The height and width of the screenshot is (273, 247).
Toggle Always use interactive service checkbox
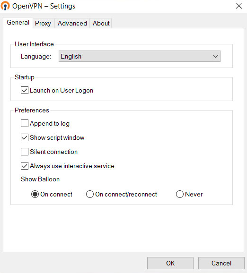pos(25,166)
